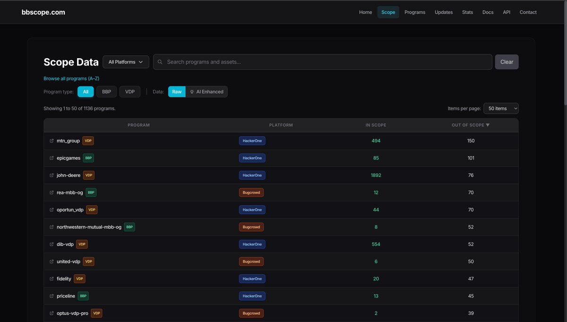Click in-scope count 44 for oportun_vdp
The image size is (567, 322).
[376, 209]
